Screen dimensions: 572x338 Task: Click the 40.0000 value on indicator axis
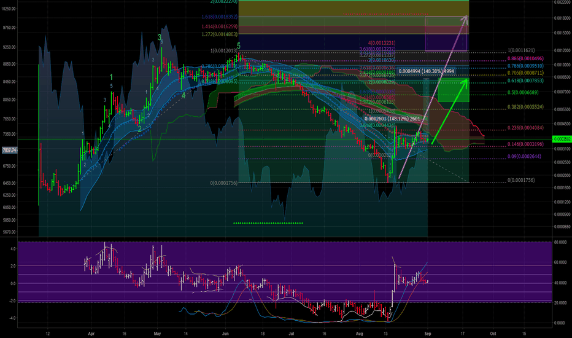(x=560, y=283)
